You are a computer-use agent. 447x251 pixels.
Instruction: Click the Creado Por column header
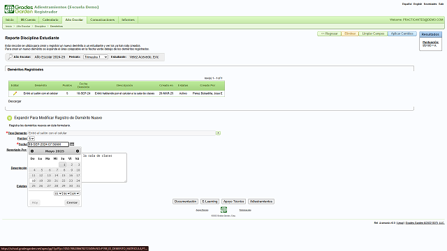click(207, 85)
